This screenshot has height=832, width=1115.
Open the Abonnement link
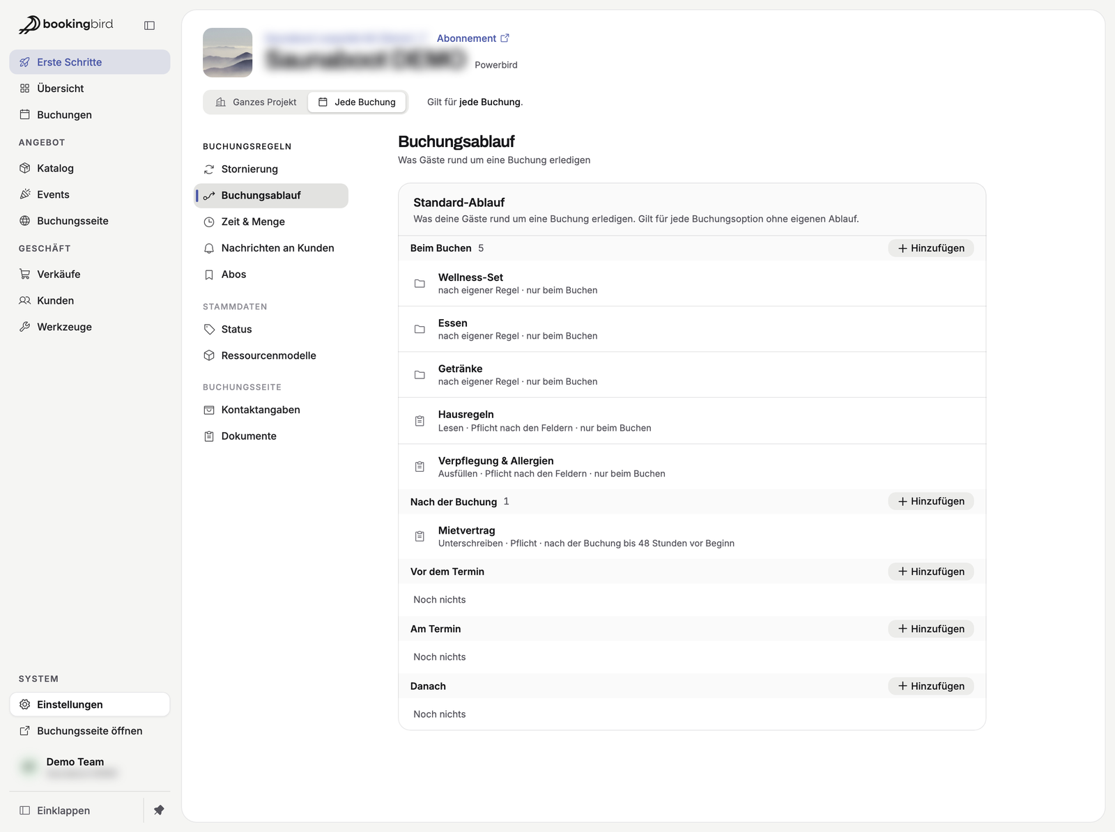coord(473,38)
